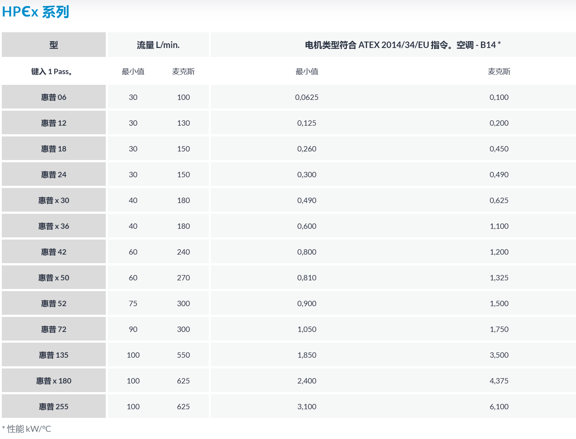The width and height of the screenshot is (576, 439).
Task: Click the value "0,810"
Action: click(x=307, y=278)
